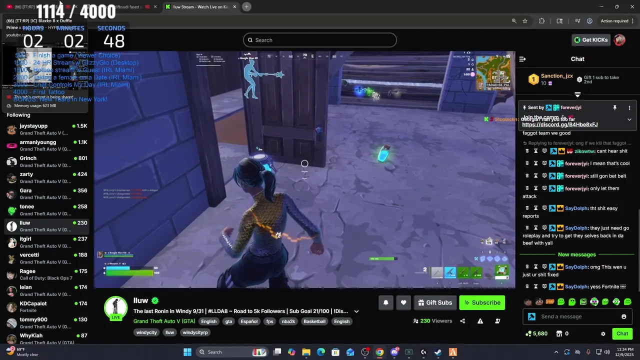Viewport: 640px width, 360px height.
Task: Click the Windows taskbar Search box
Action: pyautogui.click(x=232, y=352)
